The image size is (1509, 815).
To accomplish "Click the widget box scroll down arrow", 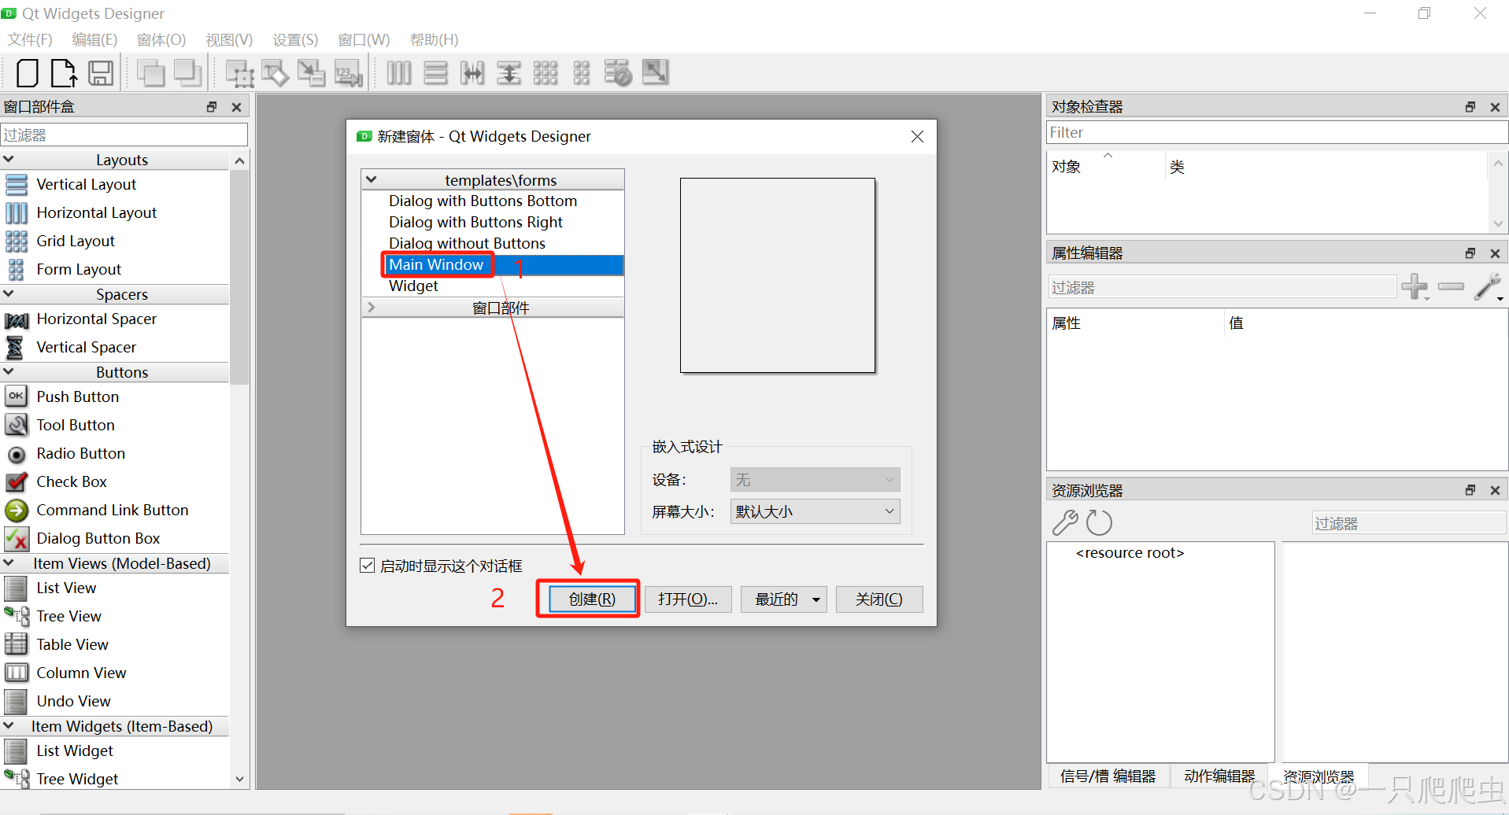I will (x=240, y=780).
